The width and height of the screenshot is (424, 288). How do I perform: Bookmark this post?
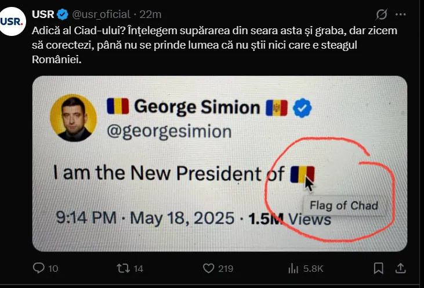[378, 268]
